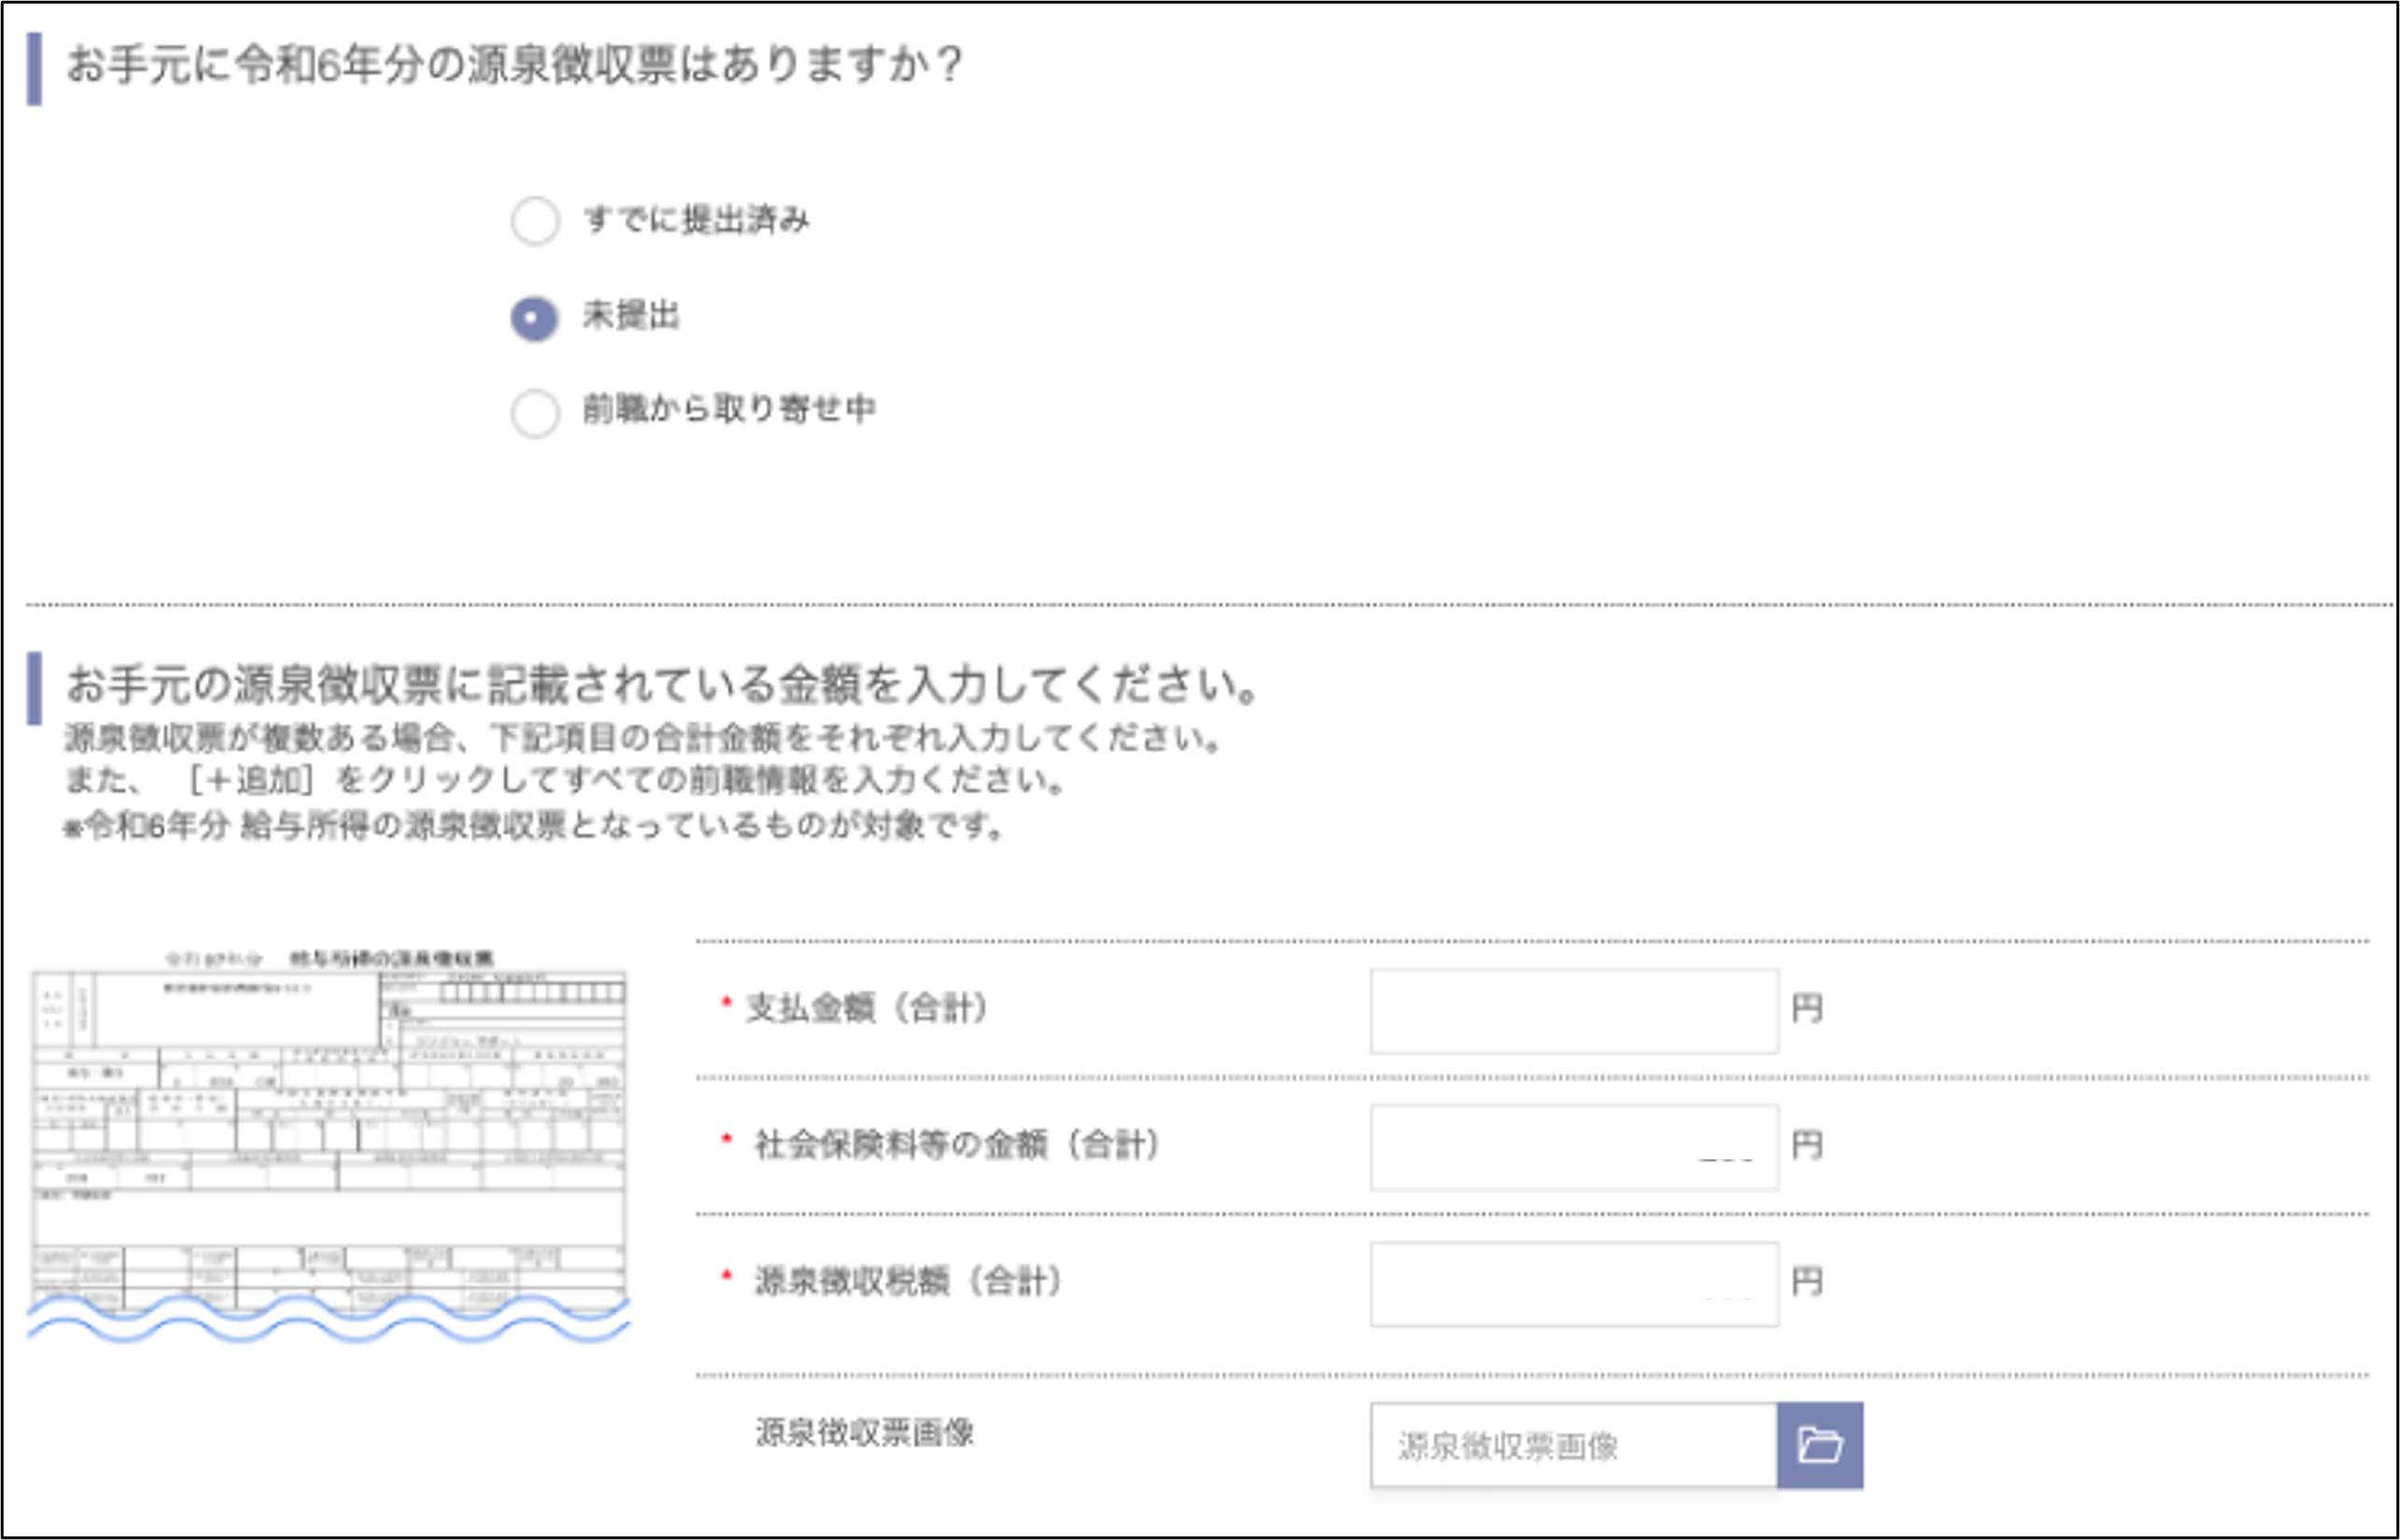
Task: Click the 源泉徴収税額（合計） input field
Action: 1572,1285
